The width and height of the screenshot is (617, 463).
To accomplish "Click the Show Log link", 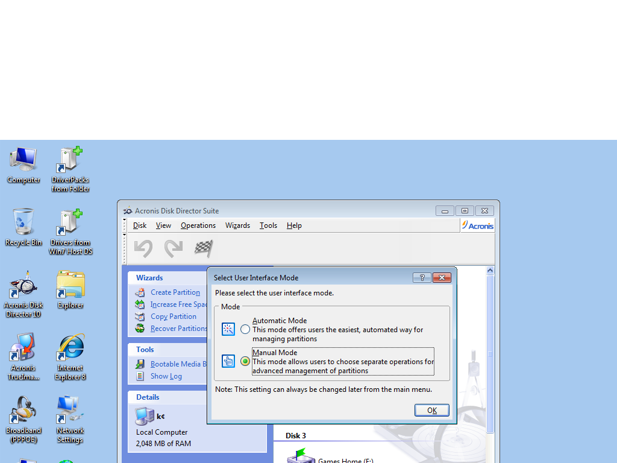I will 166,376.
